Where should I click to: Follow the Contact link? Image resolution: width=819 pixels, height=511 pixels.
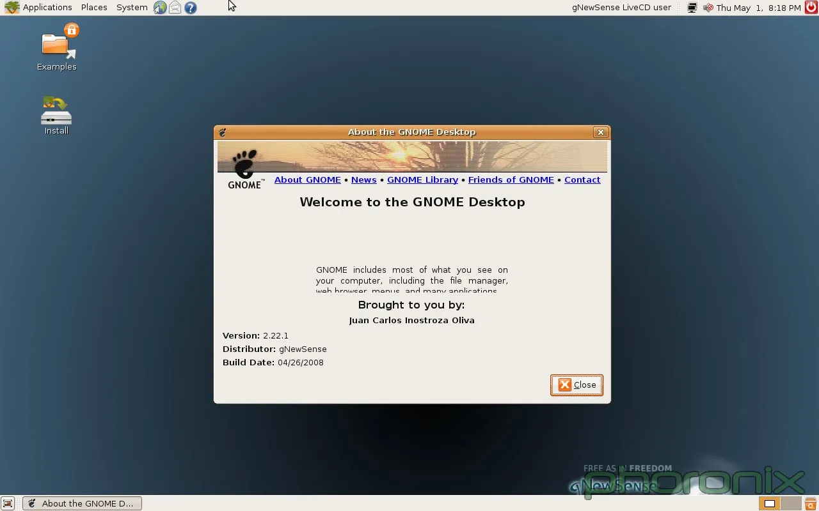tap(582, 180)
